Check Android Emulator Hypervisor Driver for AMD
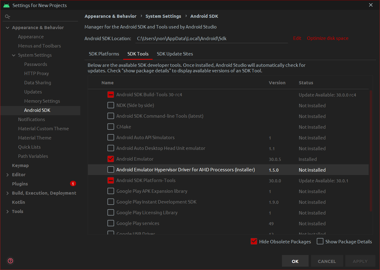The height and width of the screenshot is (270, 380). click(x=111, y=170)
